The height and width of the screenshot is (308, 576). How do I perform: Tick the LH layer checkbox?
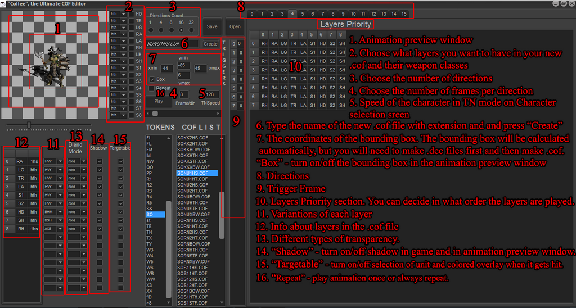pos(131,55)
